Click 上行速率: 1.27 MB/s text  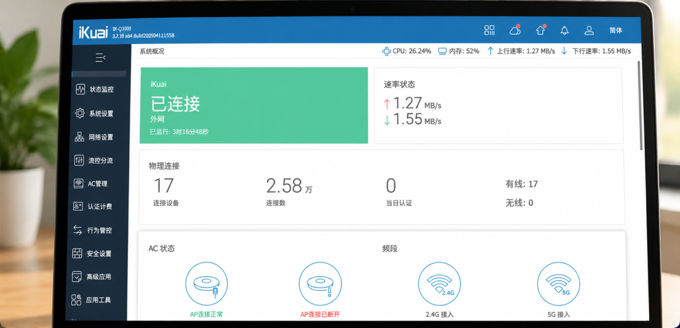[x=526, y=51]
